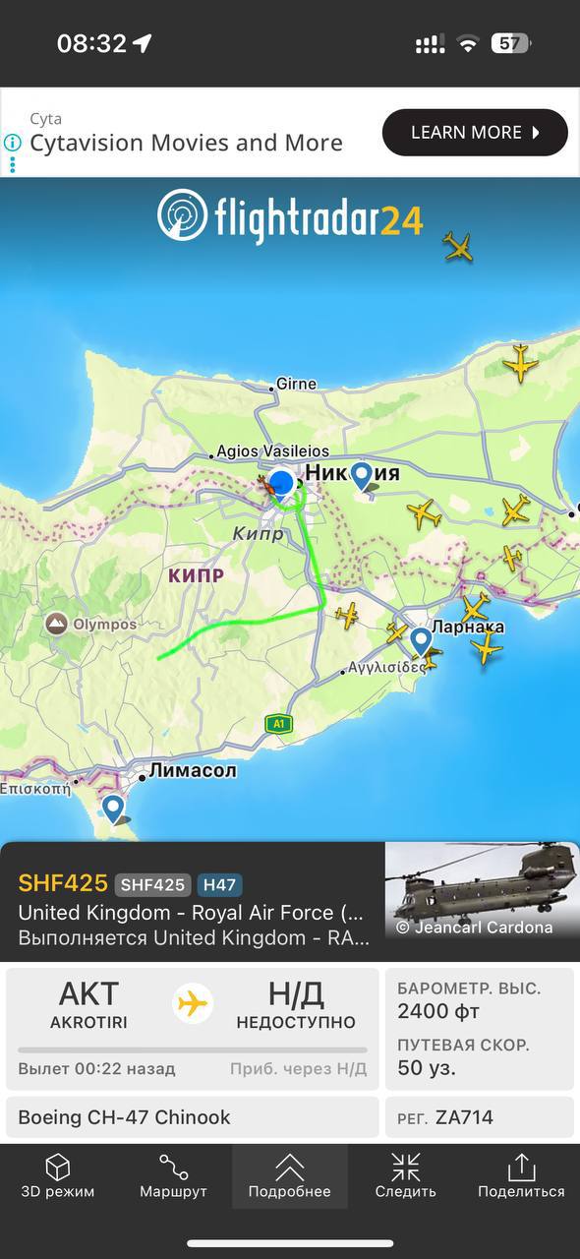Open the ad info icon

(x=12, y=142)
